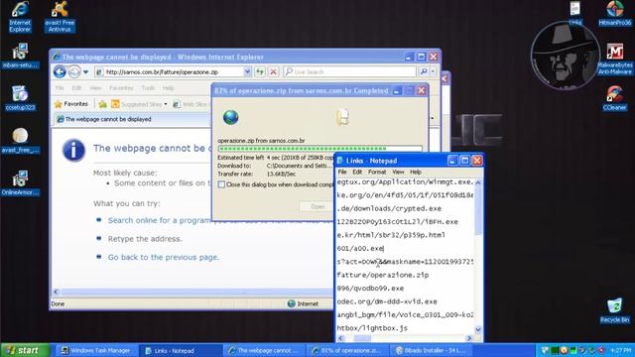Open Links text file icon on desktop
635x357 pixels.
(575, 14)
